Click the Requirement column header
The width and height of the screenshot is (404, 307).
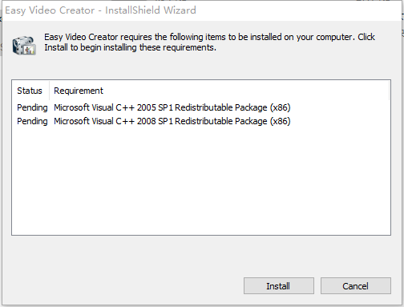click(79, 91)
